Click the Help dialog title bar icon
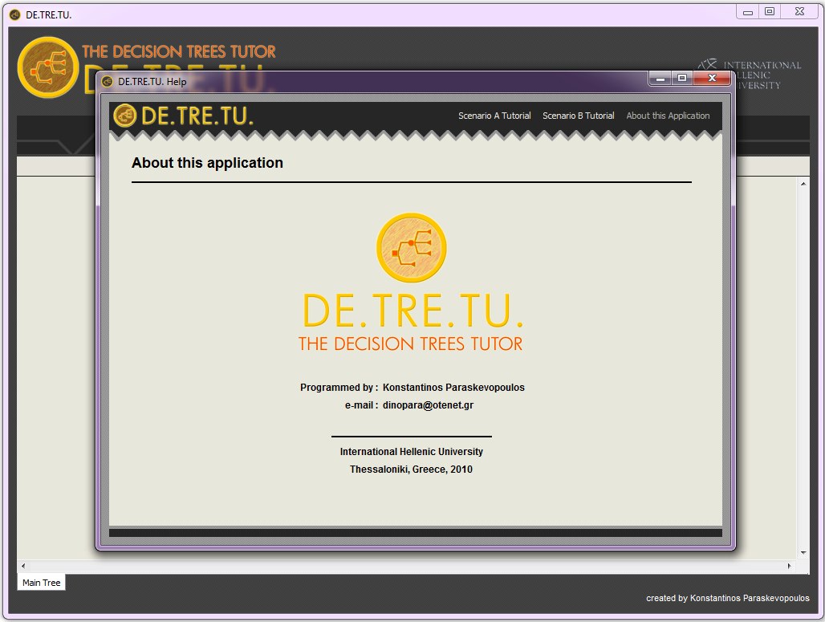Viewport: 825px width, 622px height. click(x=108, y=81)
